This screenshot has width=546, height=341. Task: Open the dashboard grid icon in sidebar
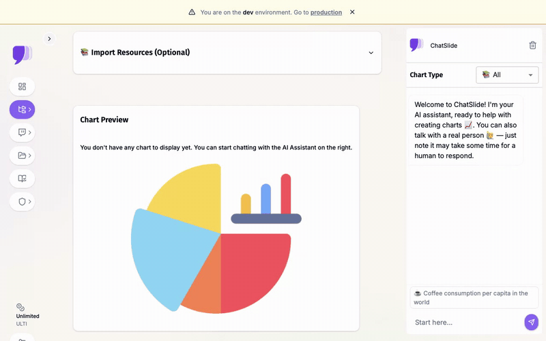(x=22, y=87)
